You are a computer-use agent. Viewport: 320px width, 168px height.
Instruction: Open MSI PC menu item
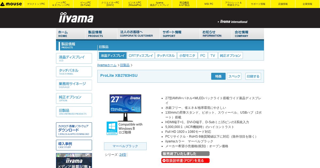click(x=209, y=4)
